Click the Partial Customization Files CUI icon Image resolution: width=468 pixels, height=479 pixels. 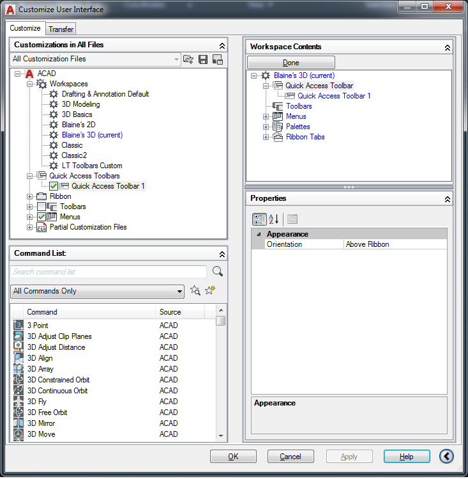click(x=42, y=227)
